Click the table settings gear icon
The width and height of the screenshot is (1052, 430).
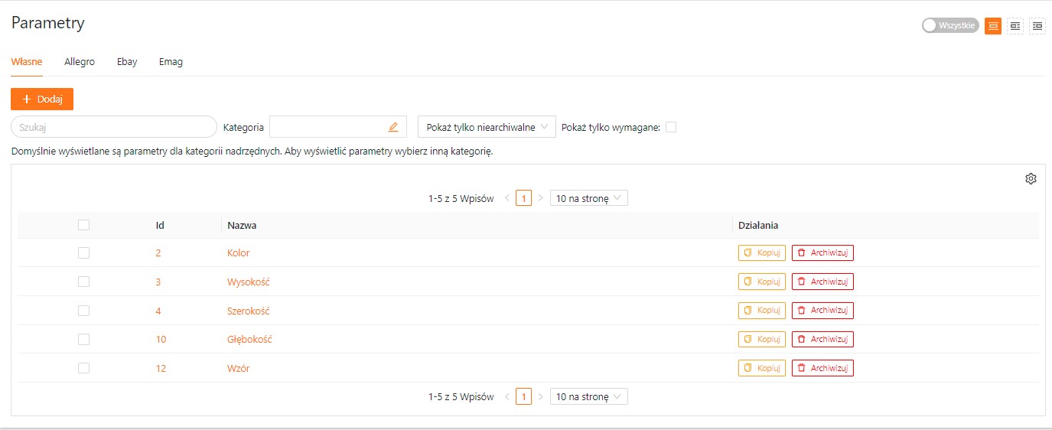coord(1031,179)
